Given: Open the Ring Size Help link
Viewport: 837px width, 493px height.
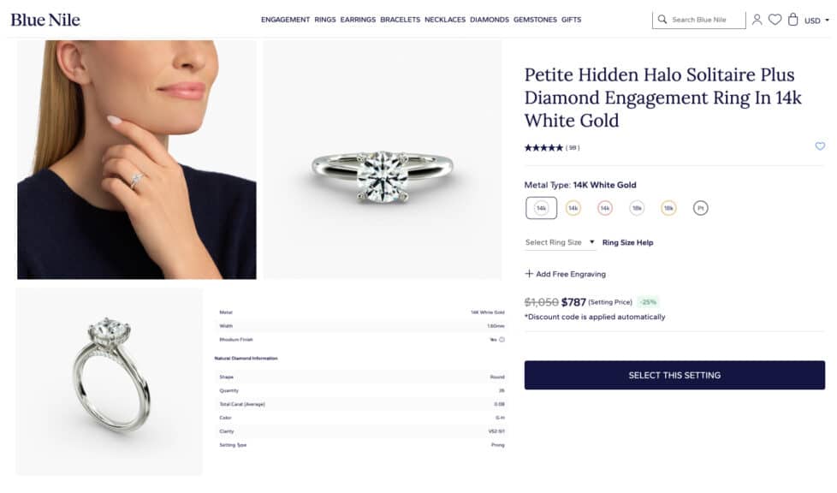Looking at the screenshot, I should (x=627, y=242).
